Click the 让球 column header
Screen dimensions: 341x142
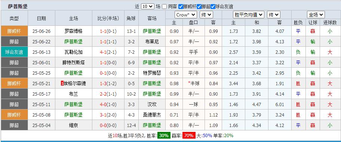point(313,22)
